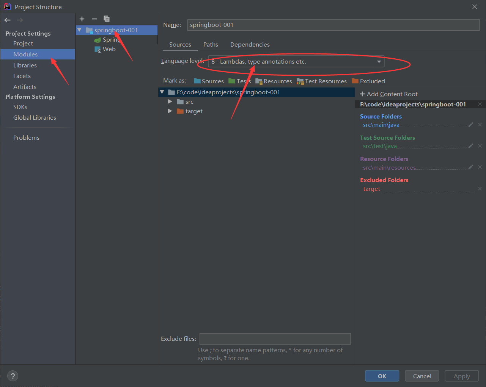
Task: Unmark target excluded folder
Action: [x=480, y=189]
